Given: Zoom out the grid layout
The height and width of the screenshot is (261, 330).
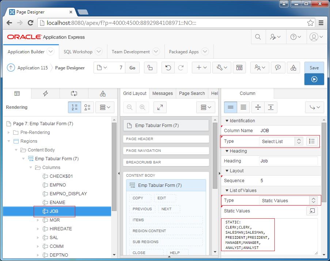Looking at the screenshot, I should [130, 107].
